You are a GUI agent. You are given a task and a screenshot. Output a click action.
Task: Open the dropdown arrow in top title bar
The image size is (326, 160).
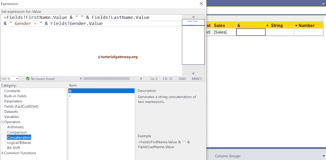click(323, 4)
